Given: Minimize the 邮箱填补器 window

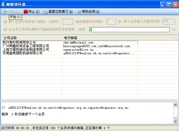Looking at the screenshot, I should (x=163, y=5).
